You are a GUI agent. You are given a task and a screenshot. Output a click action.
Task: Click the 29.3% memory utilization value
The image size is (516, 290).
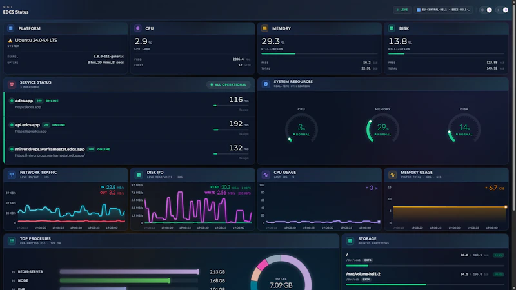pyautogui.click(x=273, y=41)
